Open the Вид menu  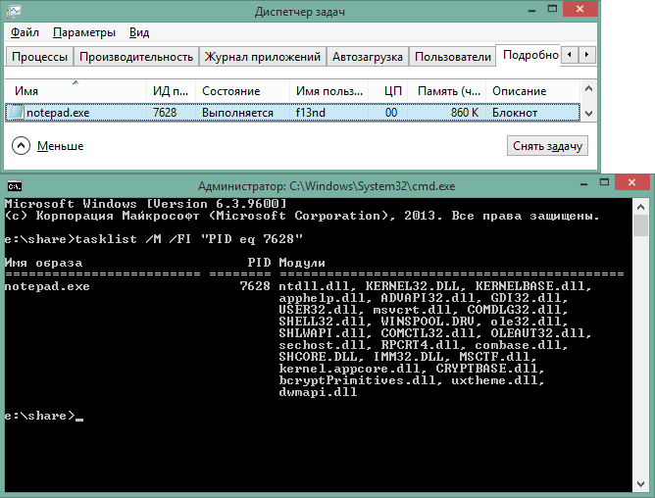[139, 32]
